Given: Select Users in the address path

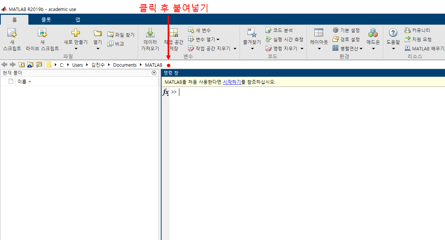Looking at the screenshot, I should tap(78, 65).
